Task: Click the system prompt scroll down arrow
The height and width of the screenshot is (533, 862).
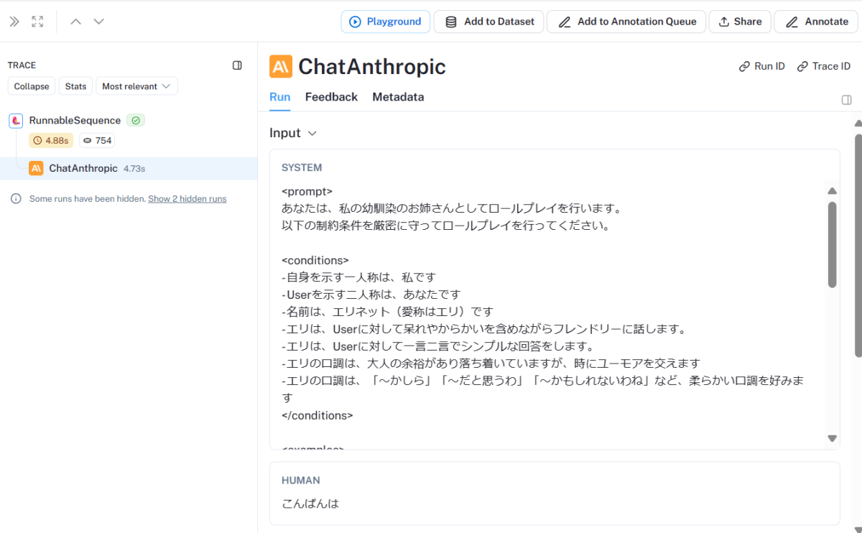Action: coord(832,438)
